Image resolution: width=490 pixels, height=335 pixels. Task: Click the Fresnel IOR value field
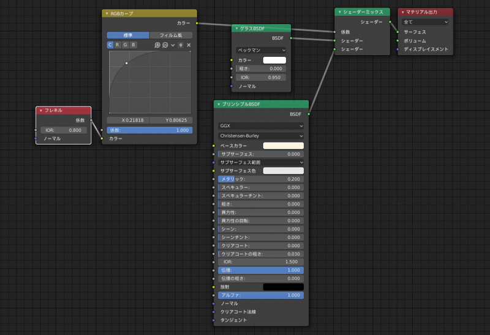point(65,130)
